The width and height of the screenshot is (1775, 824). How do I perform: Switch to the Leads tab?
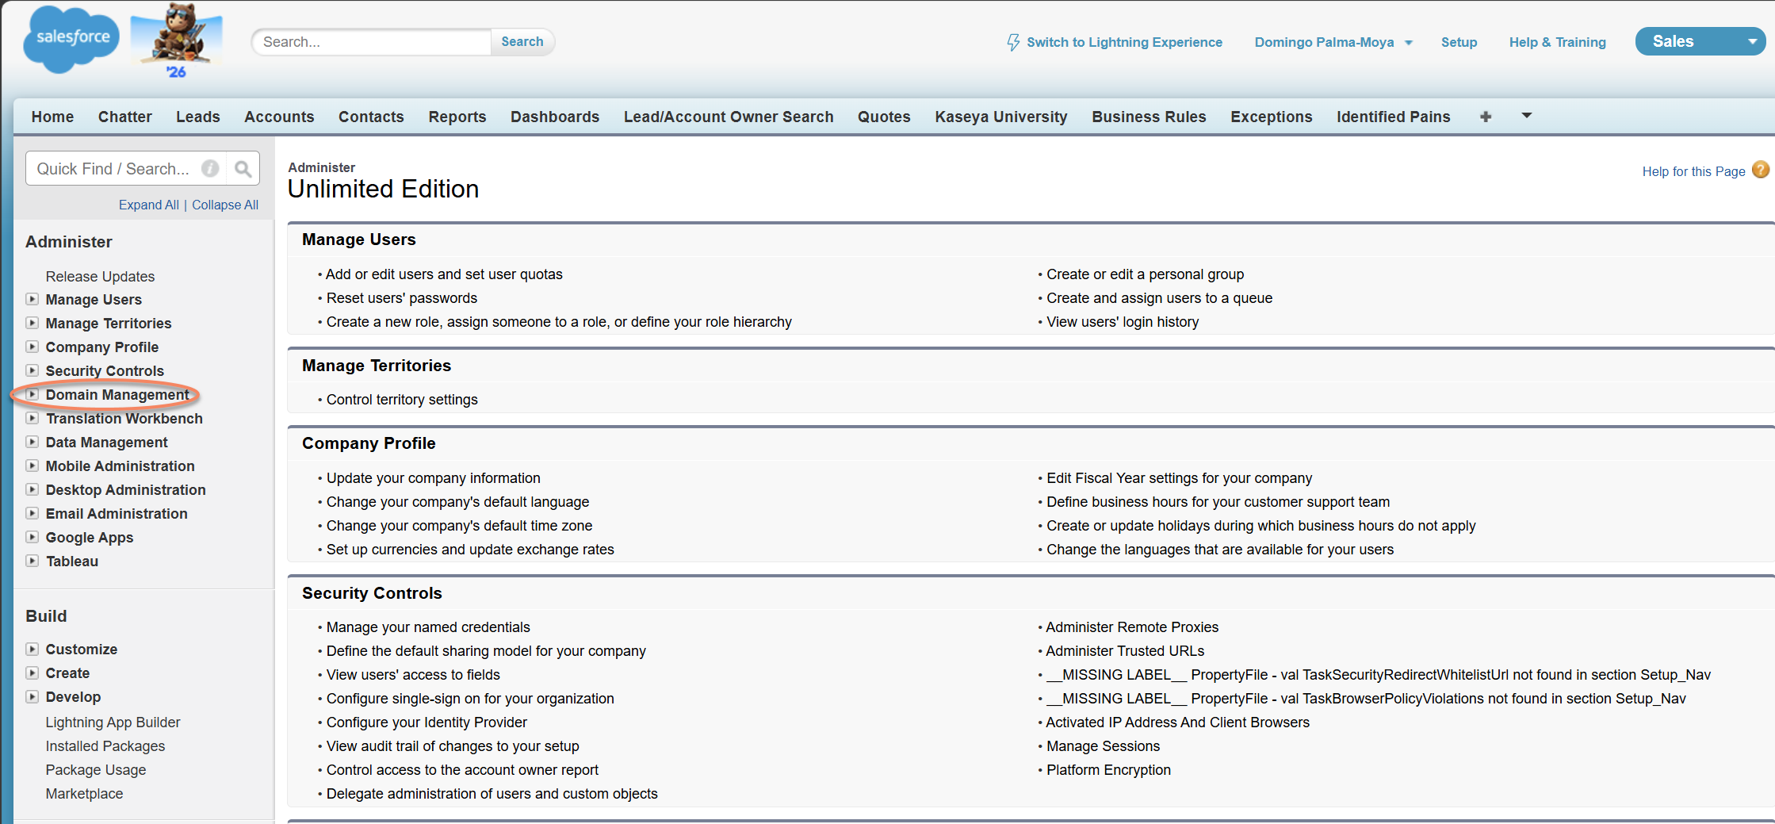coord(198,117)
